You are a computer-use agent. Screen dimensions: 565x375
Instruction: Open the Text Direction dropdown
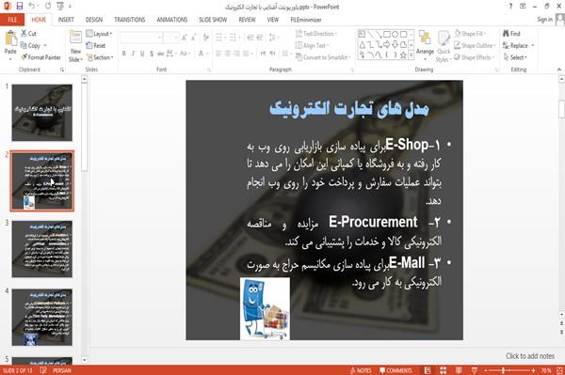(316, 34)
